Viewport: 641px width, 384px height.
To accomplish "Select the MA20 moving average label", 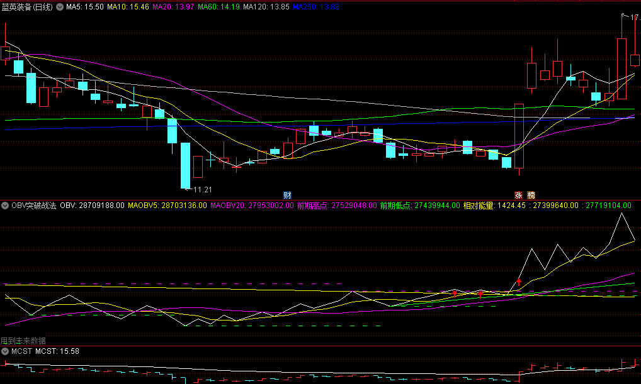I will tap(173, 7).
